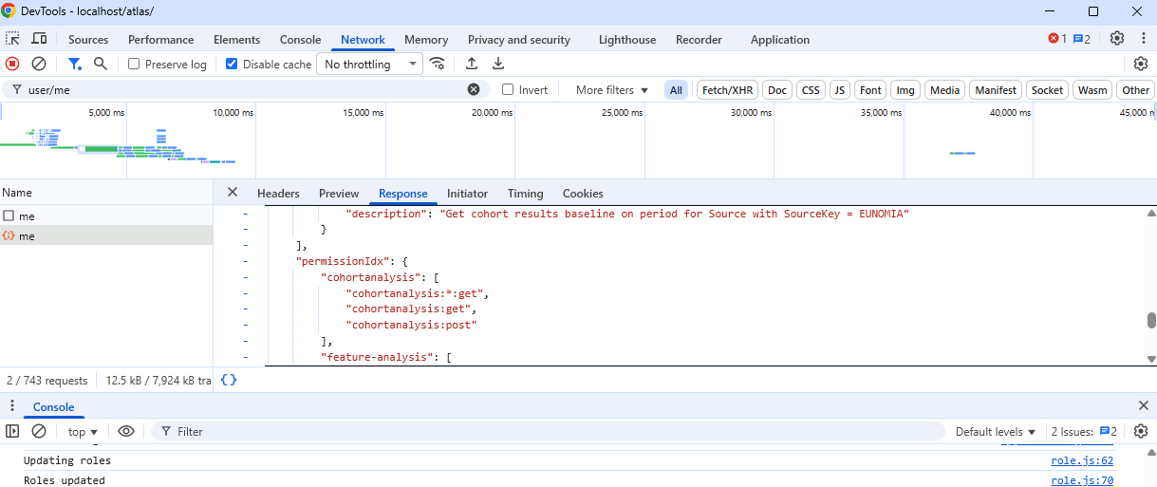
Task: Click the Import HAR file upload icon
Action: coord(472,64)
